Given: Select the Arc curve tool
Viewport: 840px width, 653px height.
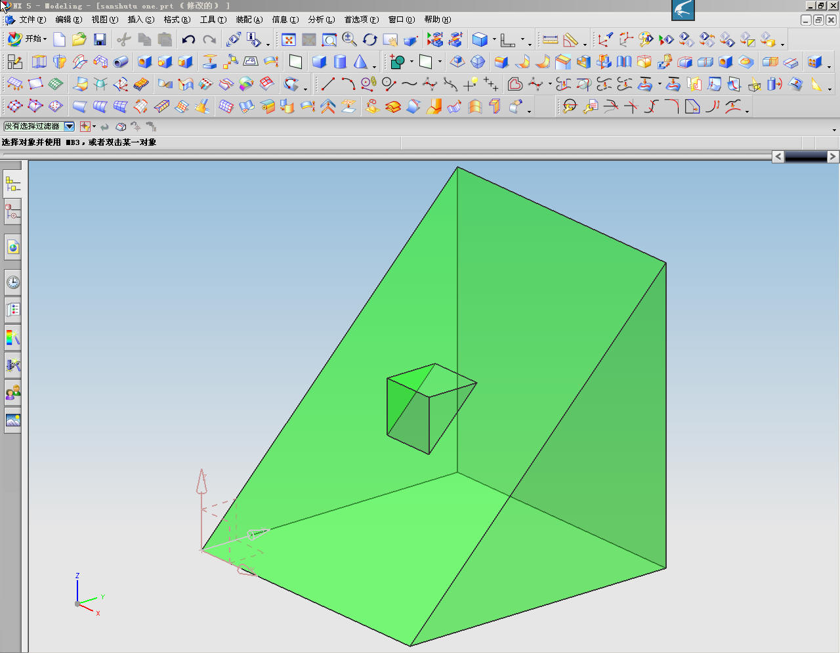Looking at the screenshot, I should pyautogui.click(x=348, y=84).
